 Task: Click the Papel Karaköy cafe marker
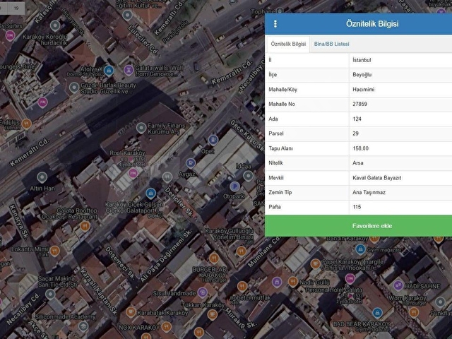316,263
